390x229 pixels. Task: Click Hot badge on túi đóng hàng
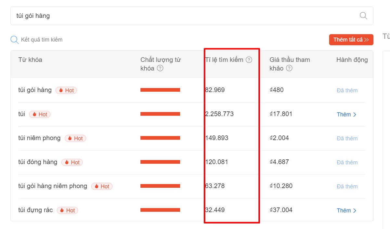(x=72, y=162)
